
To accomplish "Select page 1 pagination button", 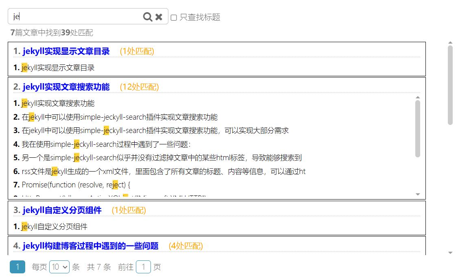I will [17, 267].
